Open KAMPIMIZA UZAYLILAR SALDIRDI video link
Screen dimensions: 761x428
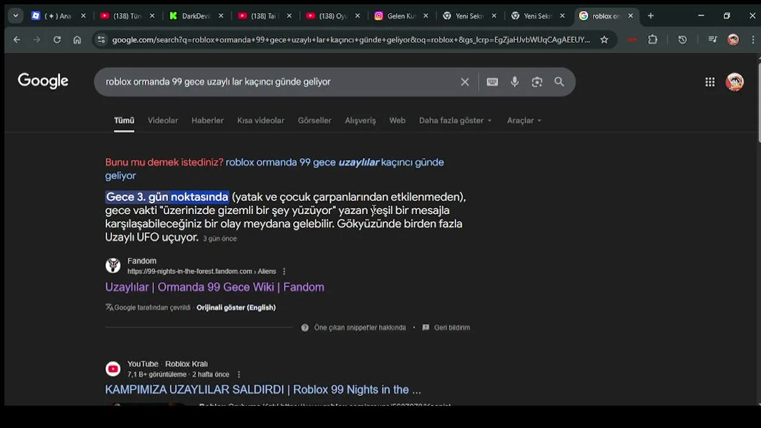click(x=263, y=390)
